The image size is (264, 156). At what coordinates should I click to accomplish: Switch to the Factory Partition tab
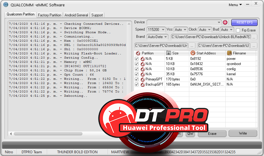pyautogui.click(x=50, y=15)
